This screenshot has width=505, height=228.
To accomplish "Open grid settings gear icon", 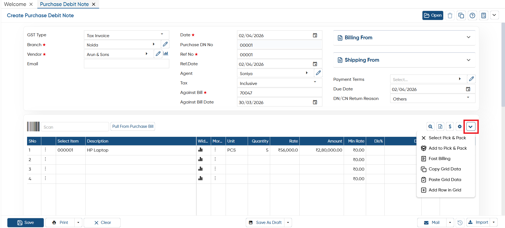I will pos(460,126).
